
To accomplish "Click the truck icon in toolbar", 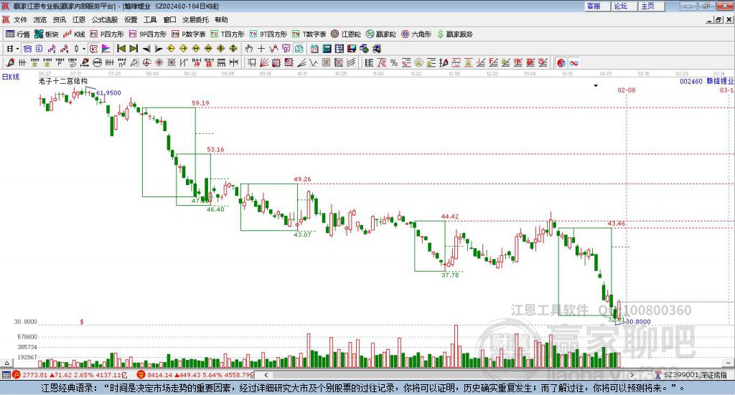I will tap(376, 49).
